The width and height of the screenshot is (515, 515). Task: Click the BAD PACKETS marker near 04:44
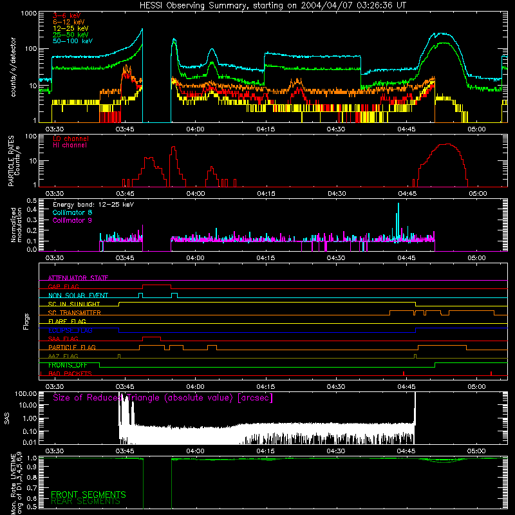coord(404,373)
